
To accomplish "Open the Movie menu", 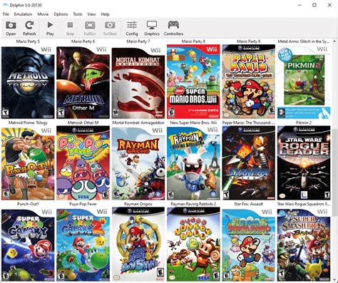I will click(43, 14).
